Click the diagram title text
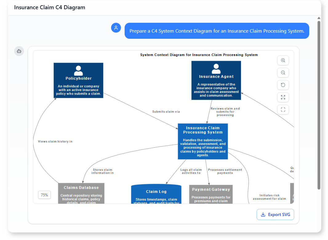328x240 pixels. (x=199, y=55)
